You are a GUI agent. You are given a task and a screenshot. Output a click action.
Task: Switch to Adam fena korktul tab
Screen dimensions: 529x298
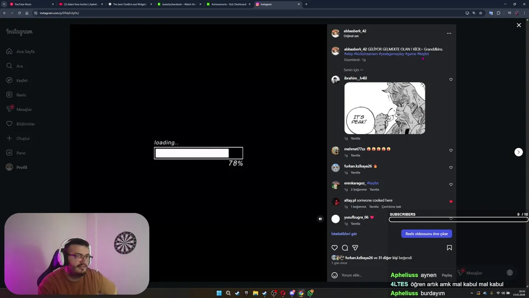(x=81, y=4)
